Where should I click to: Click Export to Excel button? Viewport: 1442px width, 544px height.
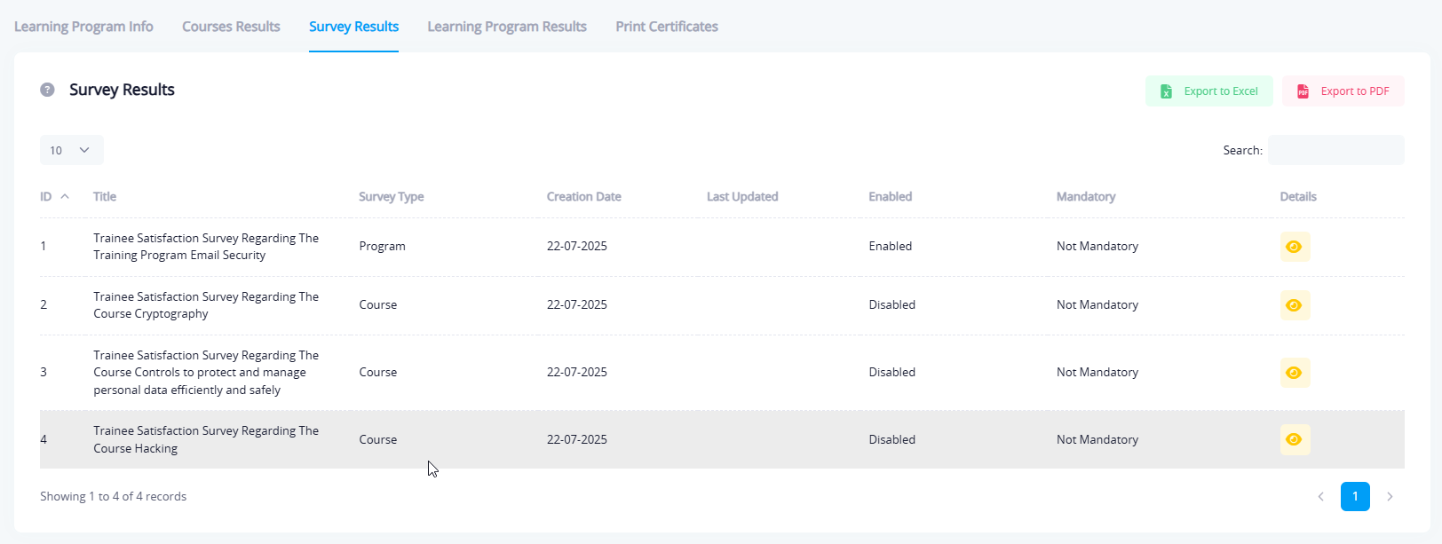[1208, 91]
